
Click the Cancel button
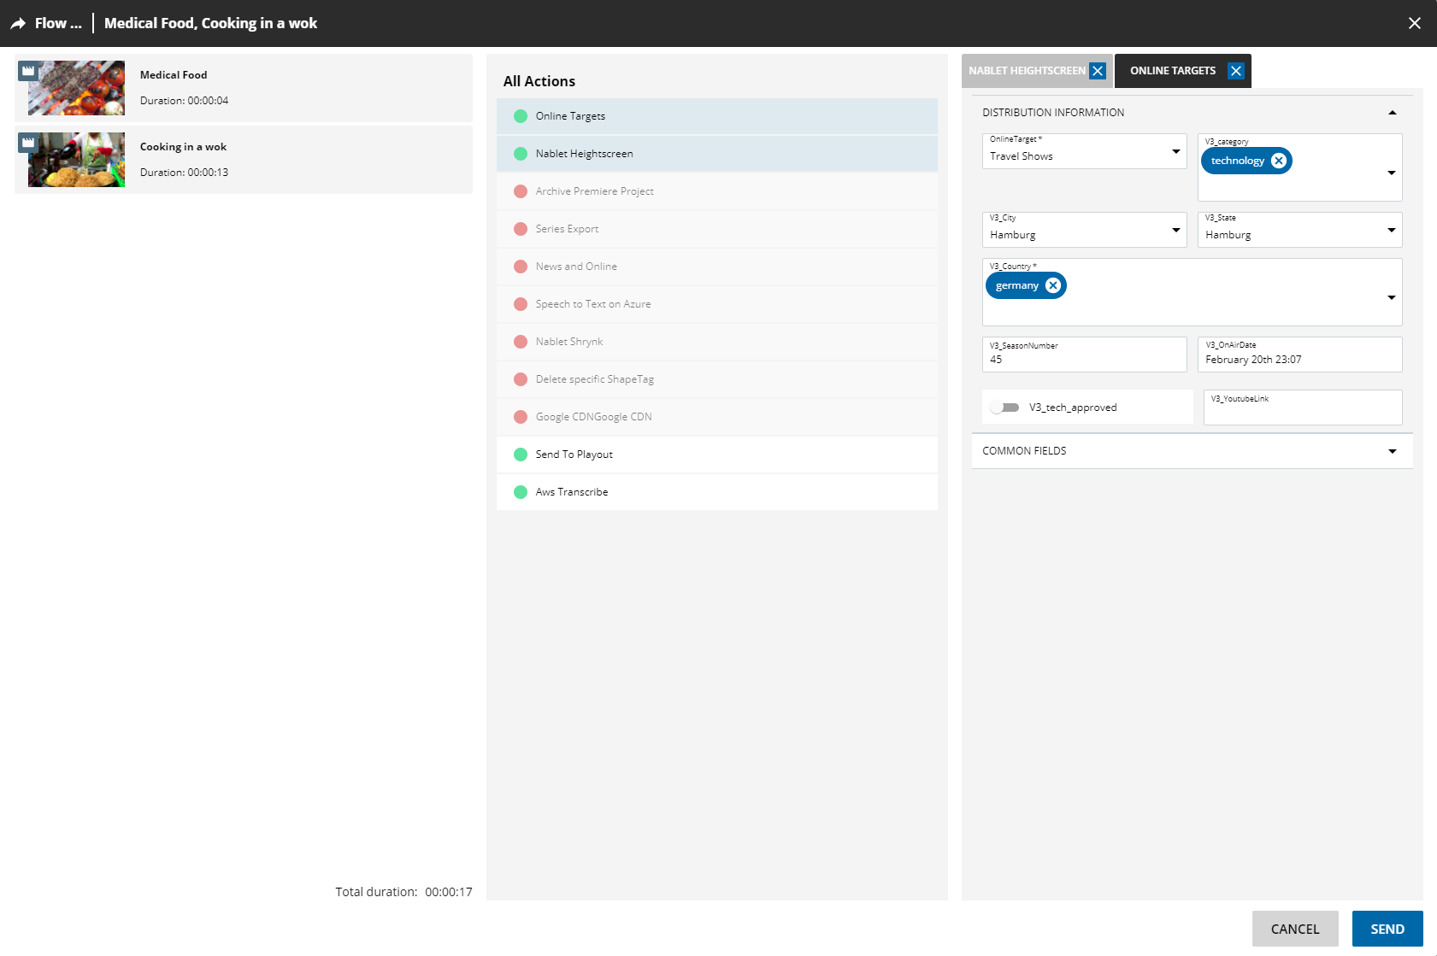(1294, 929)
